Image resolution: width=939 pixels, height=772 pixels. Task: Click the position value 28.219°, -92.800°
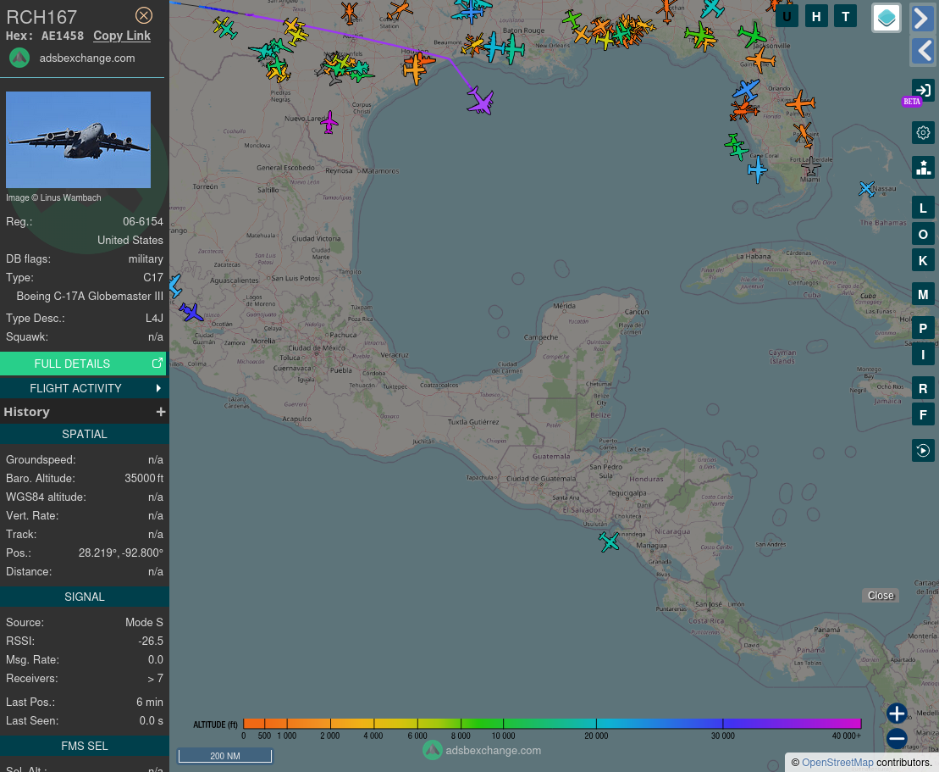click(120, 553)
